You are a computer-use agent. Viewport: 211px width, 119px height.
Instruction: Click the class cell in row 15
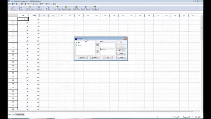[34, 70]
